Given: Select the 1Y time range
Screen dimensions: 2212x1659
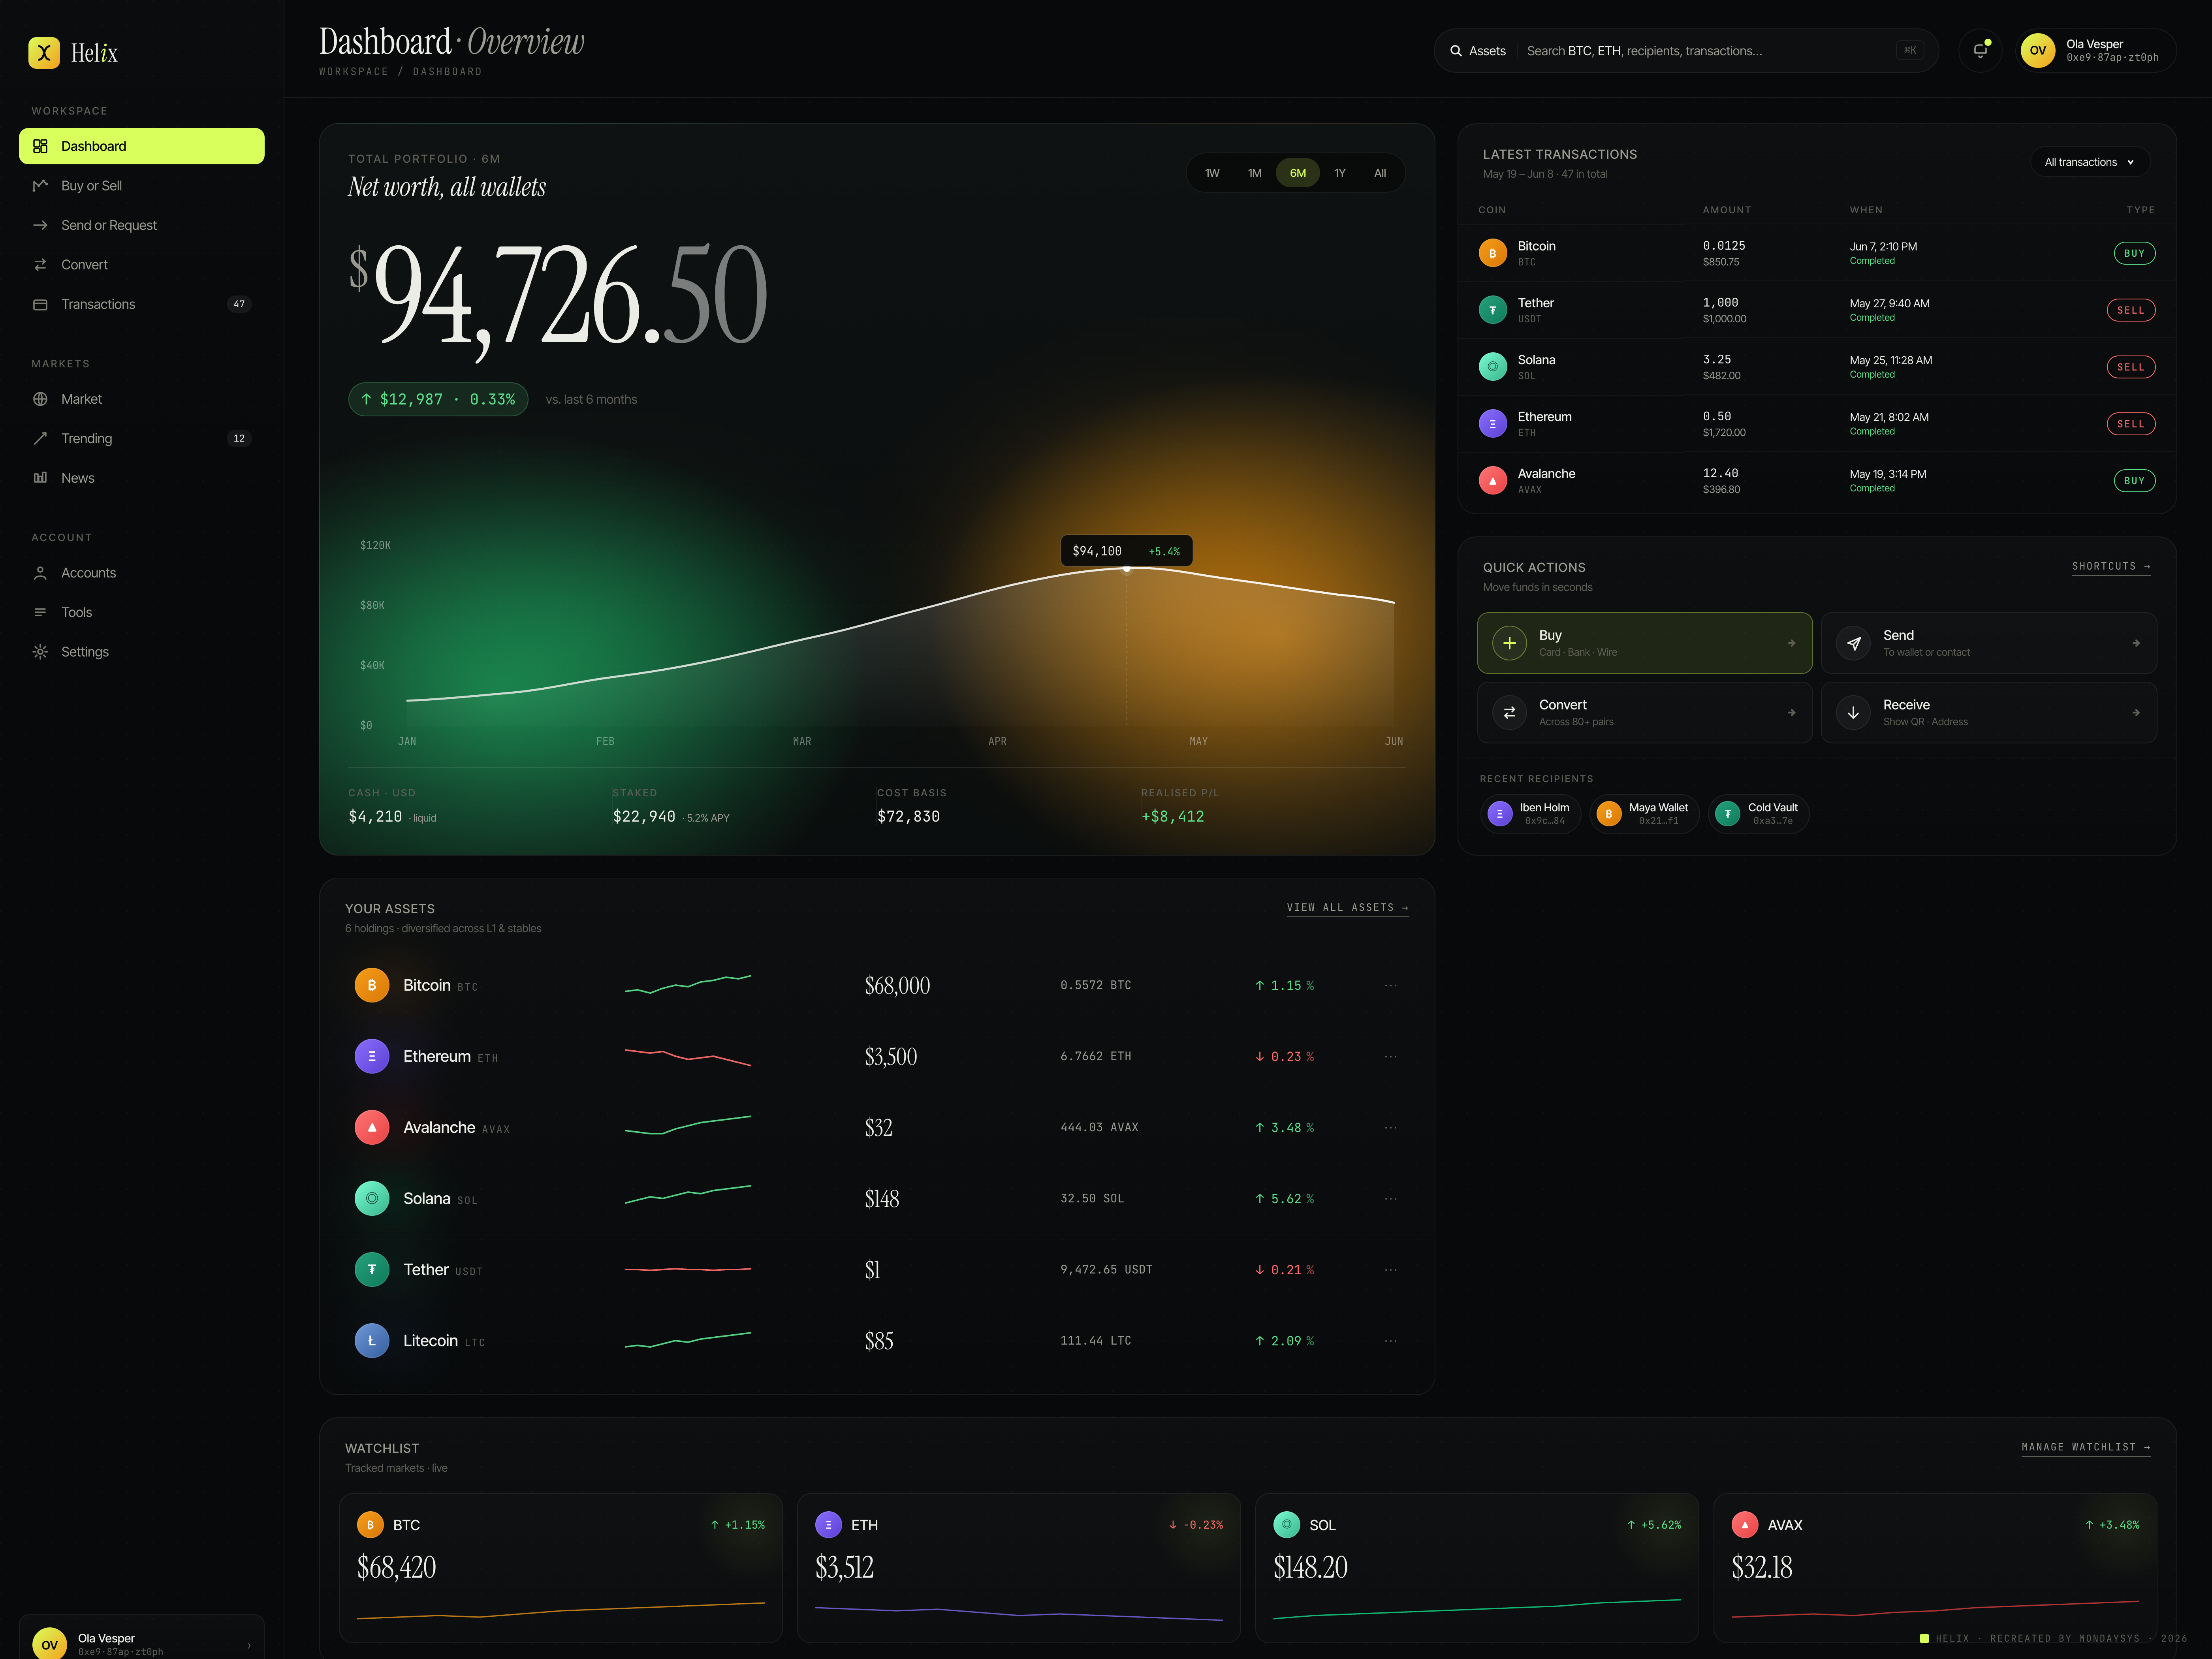Looking at the screenshot, I should 1340,173.
